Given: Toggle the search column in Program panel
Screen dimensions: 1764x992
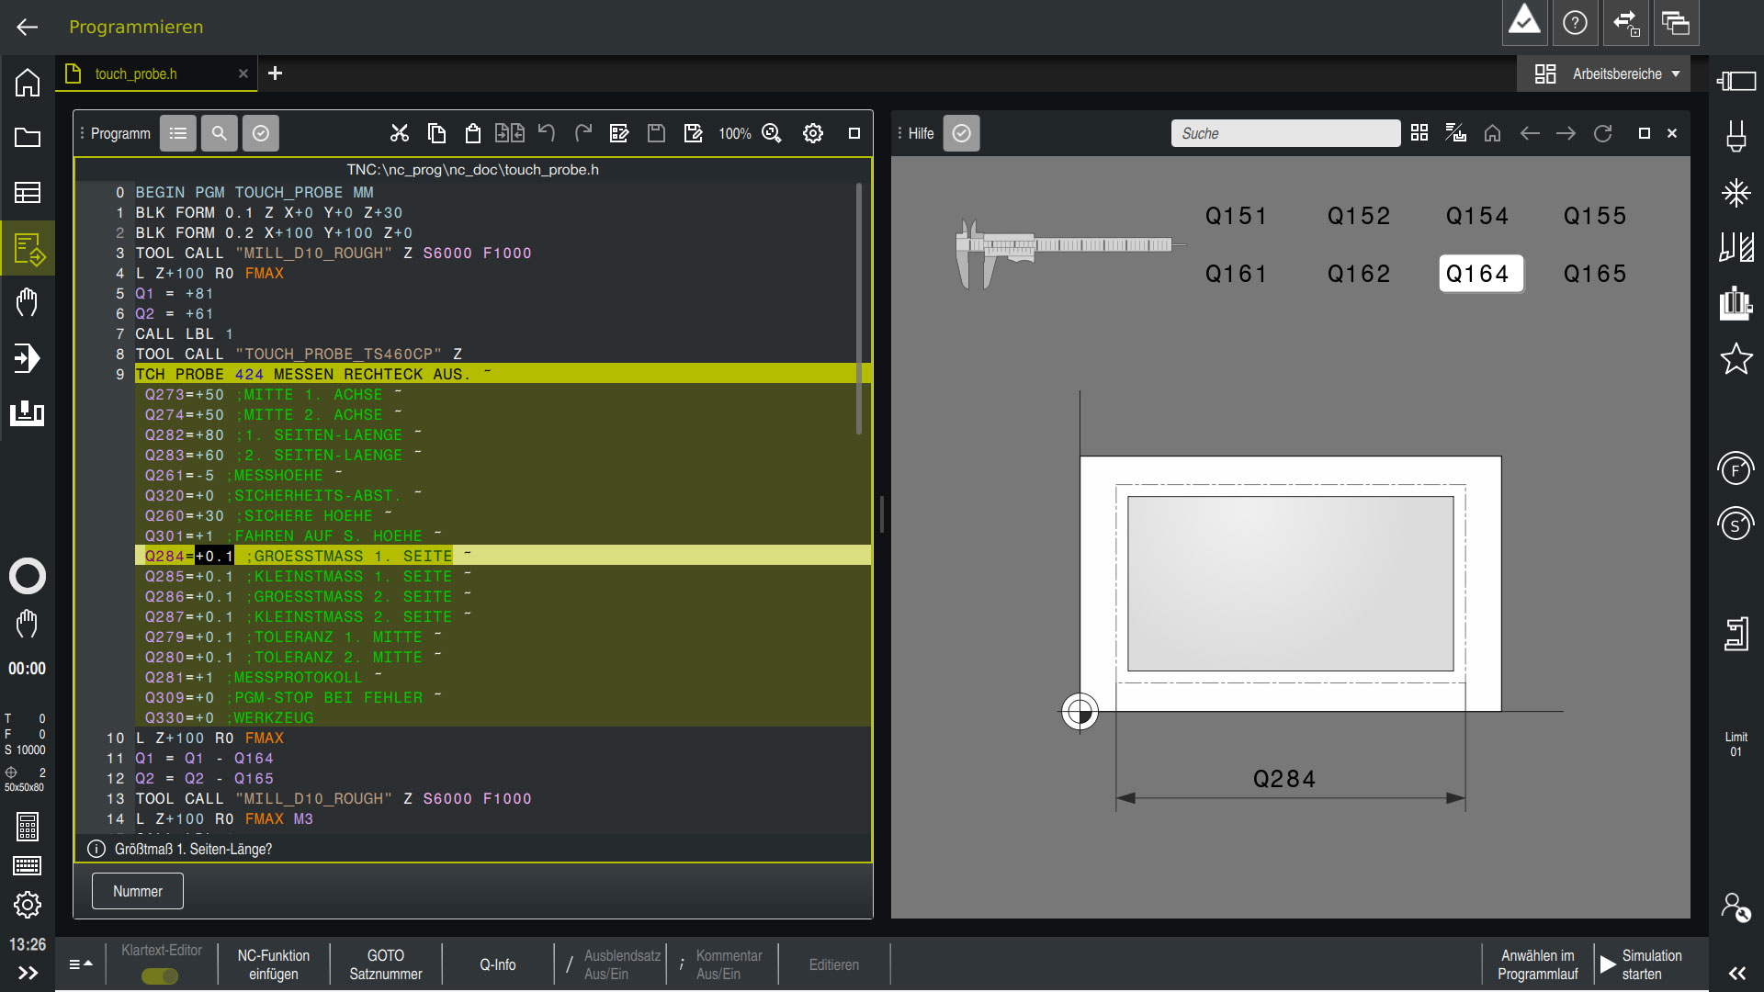Looking at the screenshot, I should [x=220, y=133].
